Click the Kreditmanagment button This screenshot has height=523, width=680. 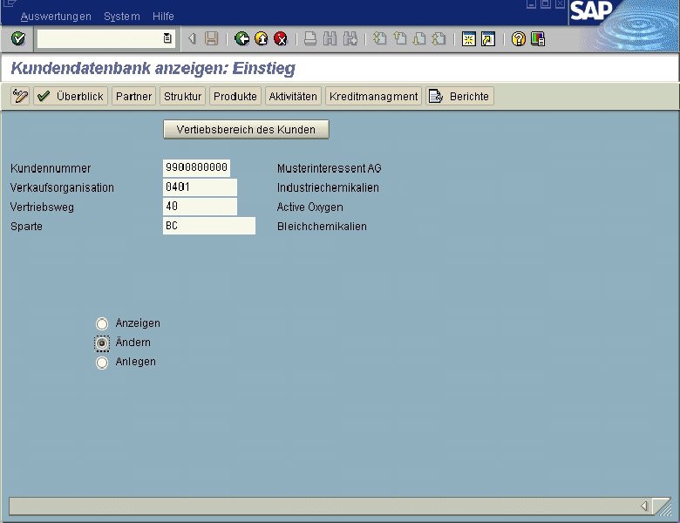[x=373, y=96]
